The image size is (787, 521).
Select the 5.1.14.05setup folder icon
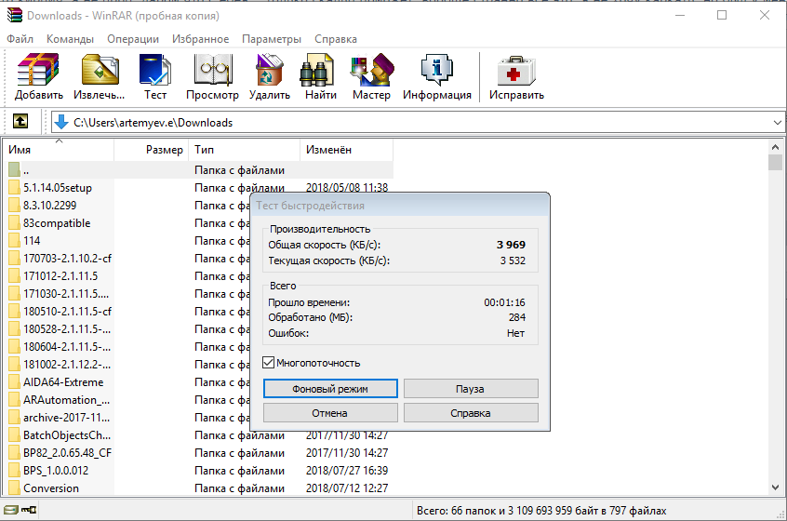[15, 188]
